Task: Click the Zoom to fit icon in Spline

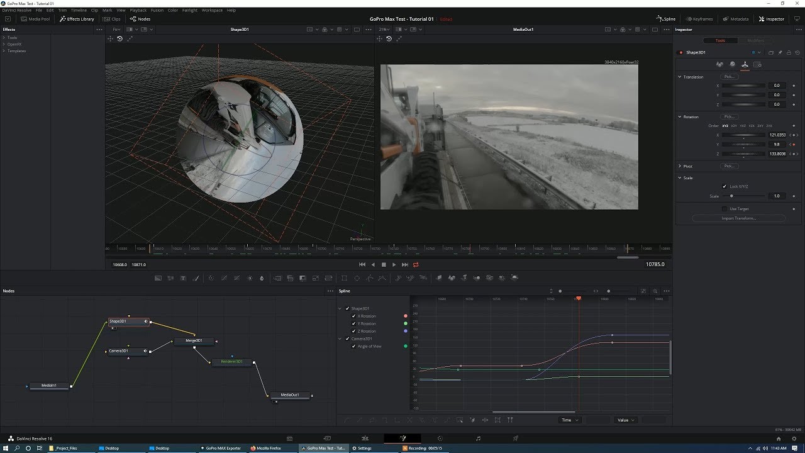Action: coord(643,291)
